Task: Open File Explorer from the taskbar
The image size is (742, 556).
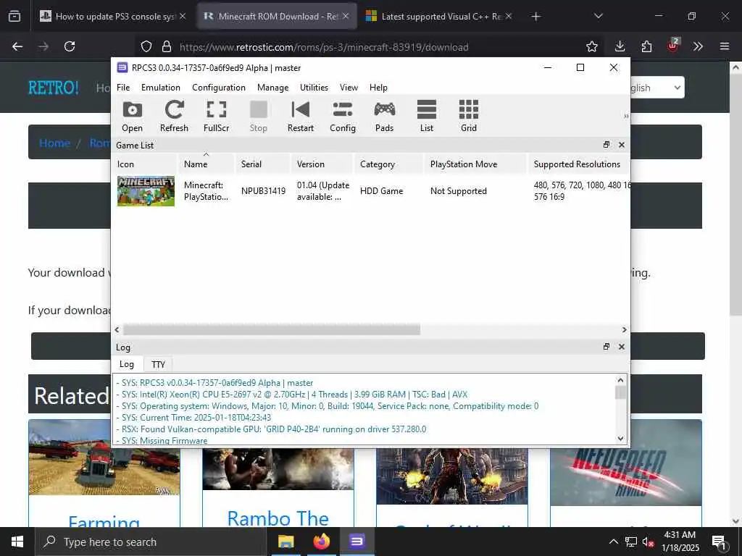Action: pos(285,542)
